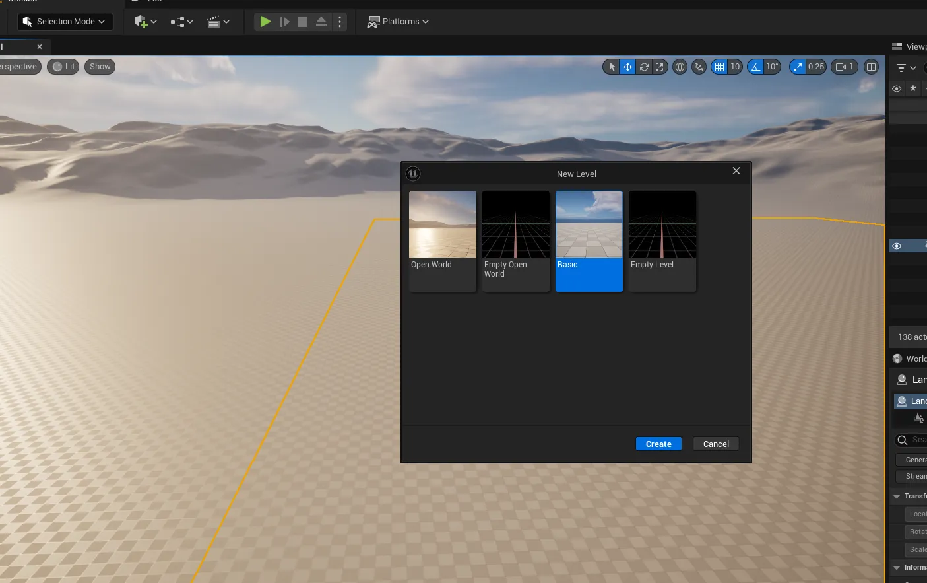Screen dimensions: 927x583
Task: Click the Landscape actor name in Details
Action: click(x=919, y=380)
